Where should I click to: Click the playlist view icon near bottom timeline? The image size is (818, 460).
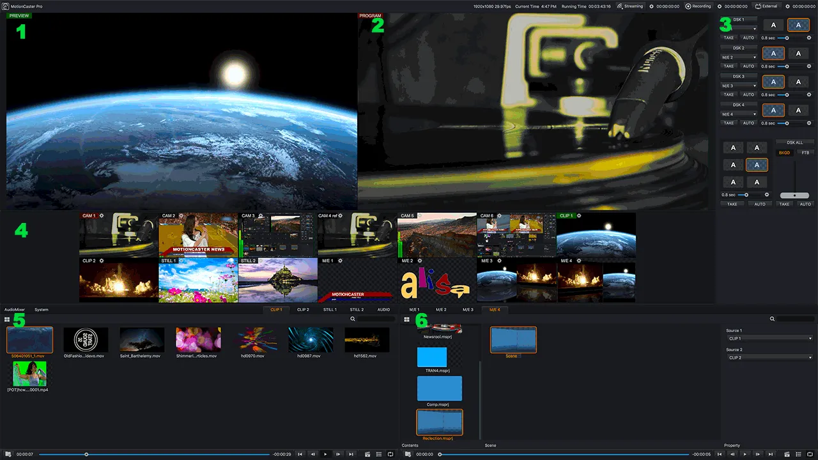(380, 454)
